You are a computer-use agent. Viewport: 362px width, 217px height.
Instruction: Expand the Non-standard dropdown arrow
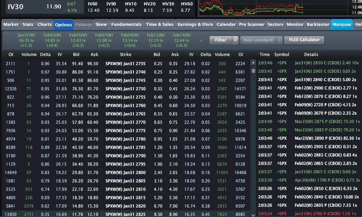tap(279, 40)
